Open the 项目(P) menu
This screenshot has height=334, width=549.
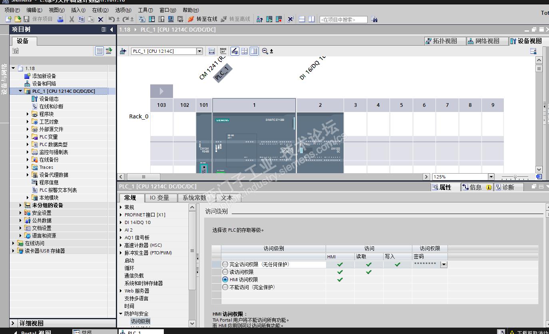pyautogui.click(x=12, y=10)
